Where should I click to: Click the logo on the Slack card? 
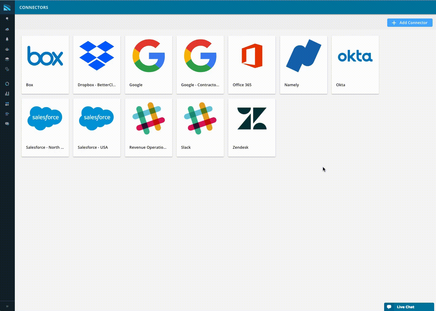[200, 118]
